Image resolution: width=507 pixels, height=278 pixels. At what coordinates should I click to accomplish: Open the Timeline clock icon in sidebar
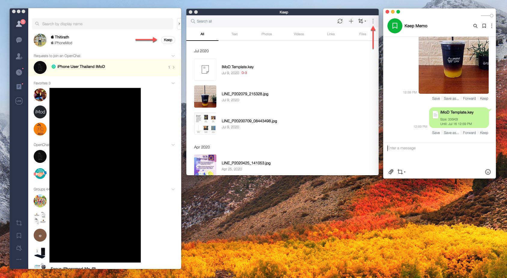coord(19,72)
